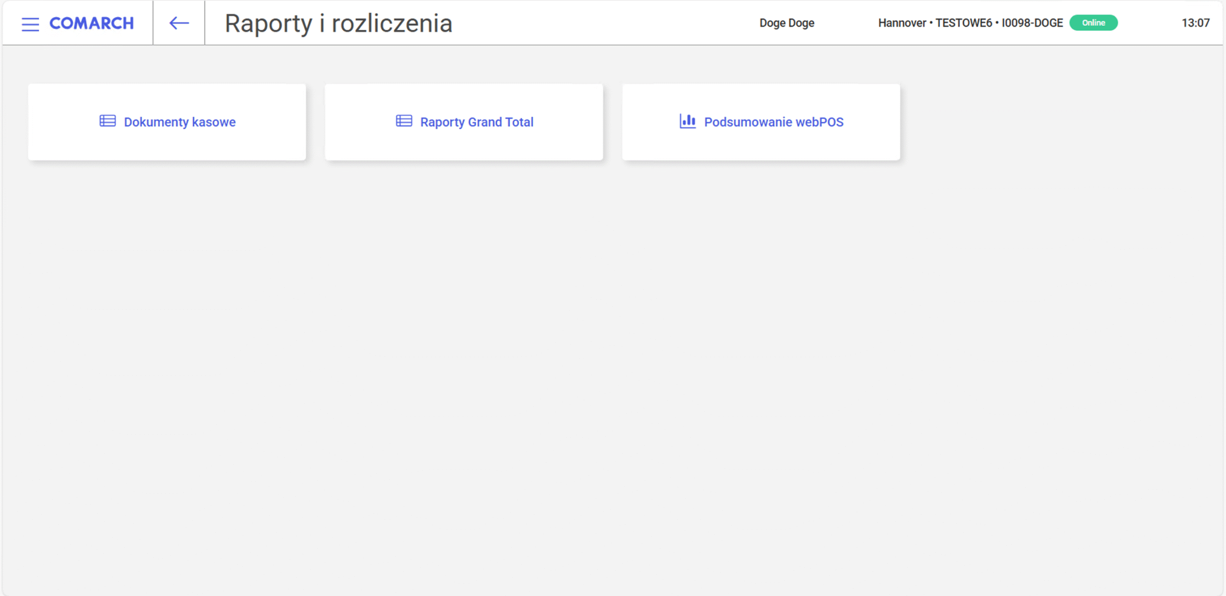The width and height of the screenshot is (1226, 596).
Task: Click the 13:07 clock display
Action: click(1195, 23)
